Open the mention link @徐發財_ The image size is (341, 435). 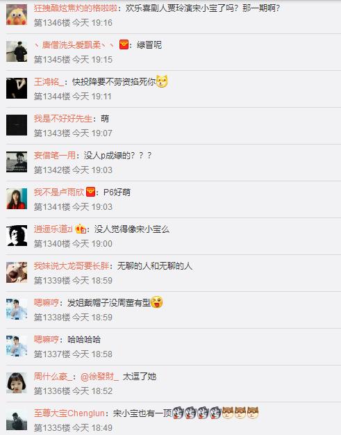pyautogui.click(x=99, y=377)
